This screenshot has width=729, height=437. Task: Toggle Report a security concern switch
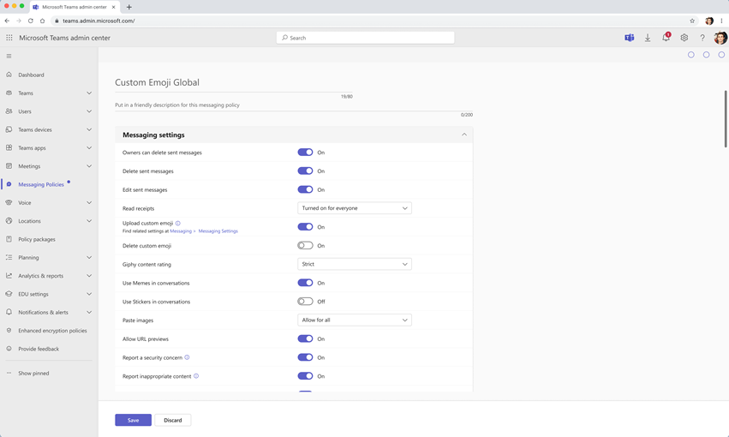tap(305, 357)
